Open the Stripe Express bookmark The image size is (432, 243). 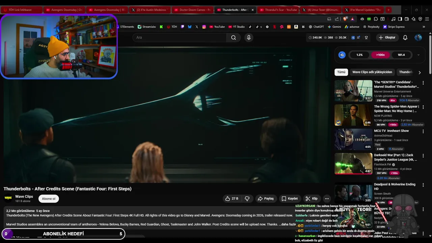(x=393, y=27)
